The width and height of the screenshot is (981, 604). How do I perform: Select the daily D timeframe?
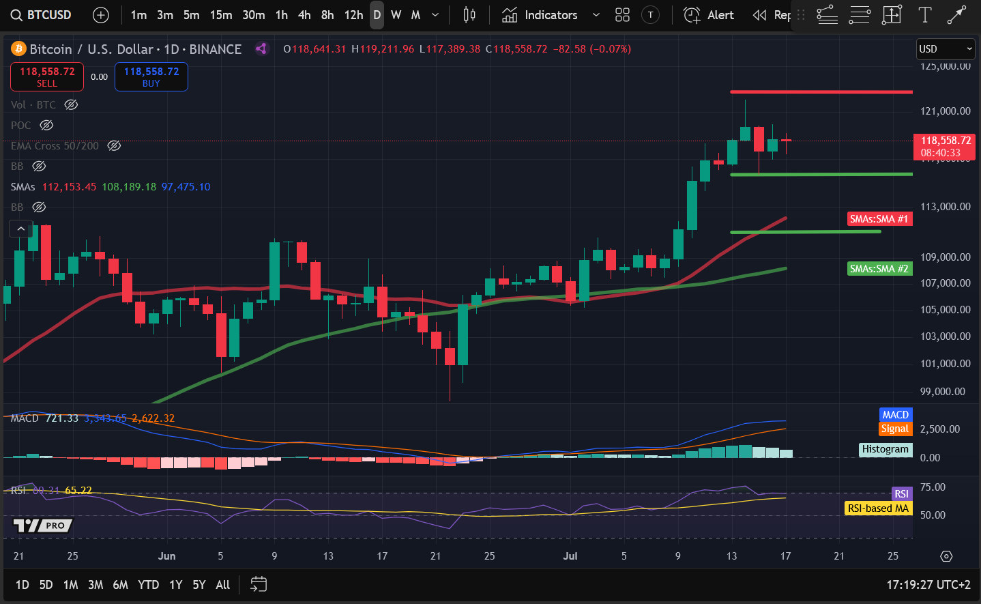377,15
